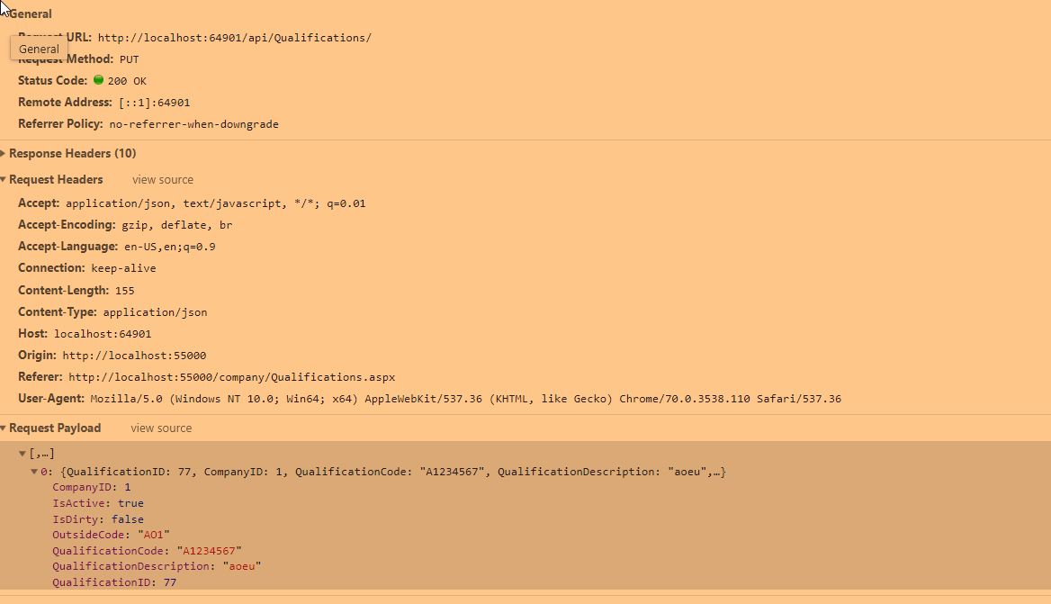Click the PUT request method value

130,59
